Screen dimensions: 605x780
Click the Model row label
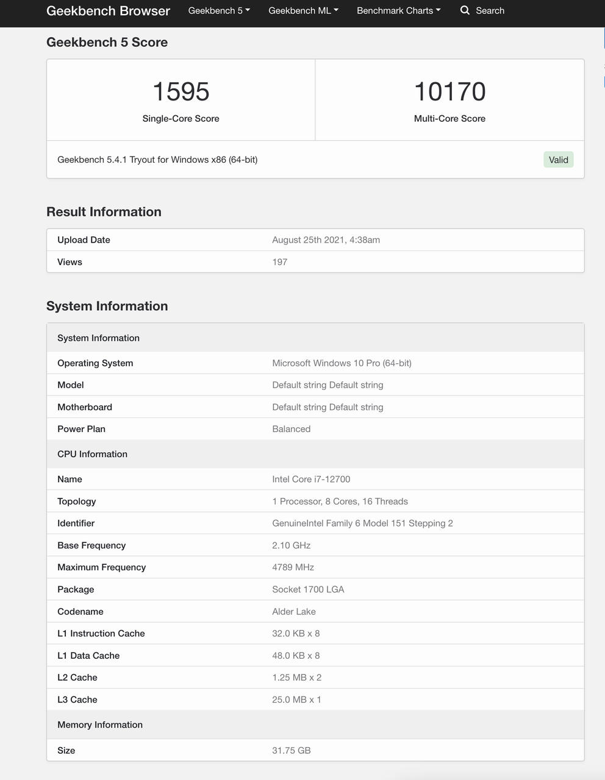pos(71,385)
